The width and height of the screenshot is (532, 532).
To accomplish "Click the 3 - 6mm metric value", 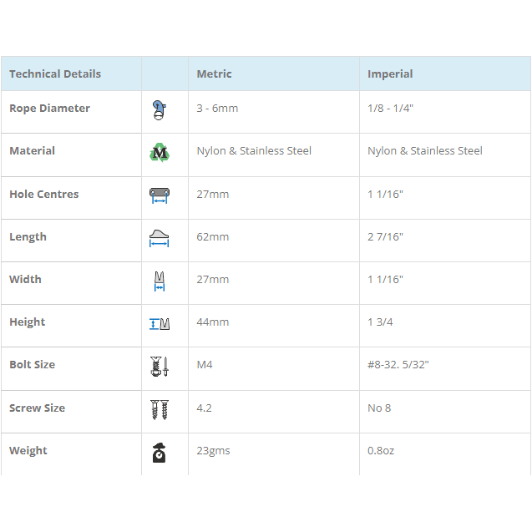I will click(x=217, y=109).
